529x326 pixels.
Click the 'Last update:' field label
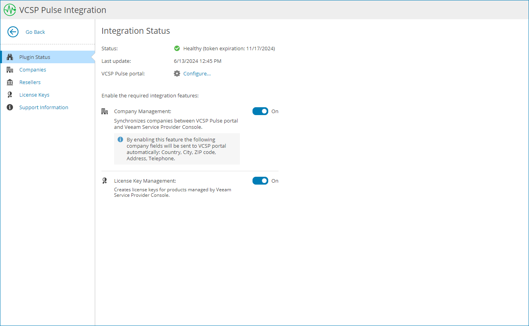point(116,61)
